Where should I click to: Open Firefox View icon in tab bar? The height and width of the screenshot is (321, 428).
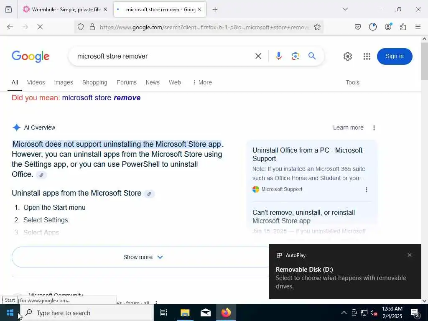pyautogui.click(x=8, y=9)
